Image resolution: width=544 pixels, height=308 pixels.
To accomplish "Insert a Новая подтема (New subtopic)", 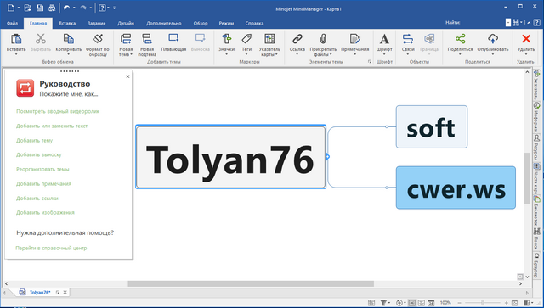I will click(x=147, y=39).
